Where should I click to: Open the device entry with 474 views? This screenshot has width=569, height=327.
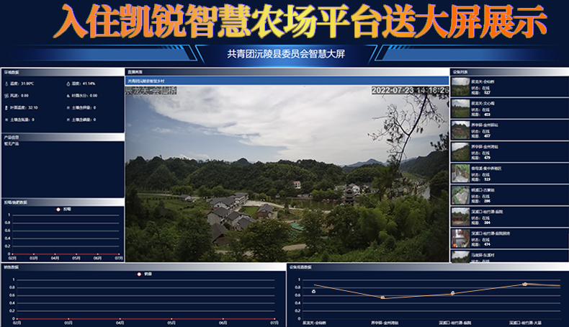pos(460,238)
